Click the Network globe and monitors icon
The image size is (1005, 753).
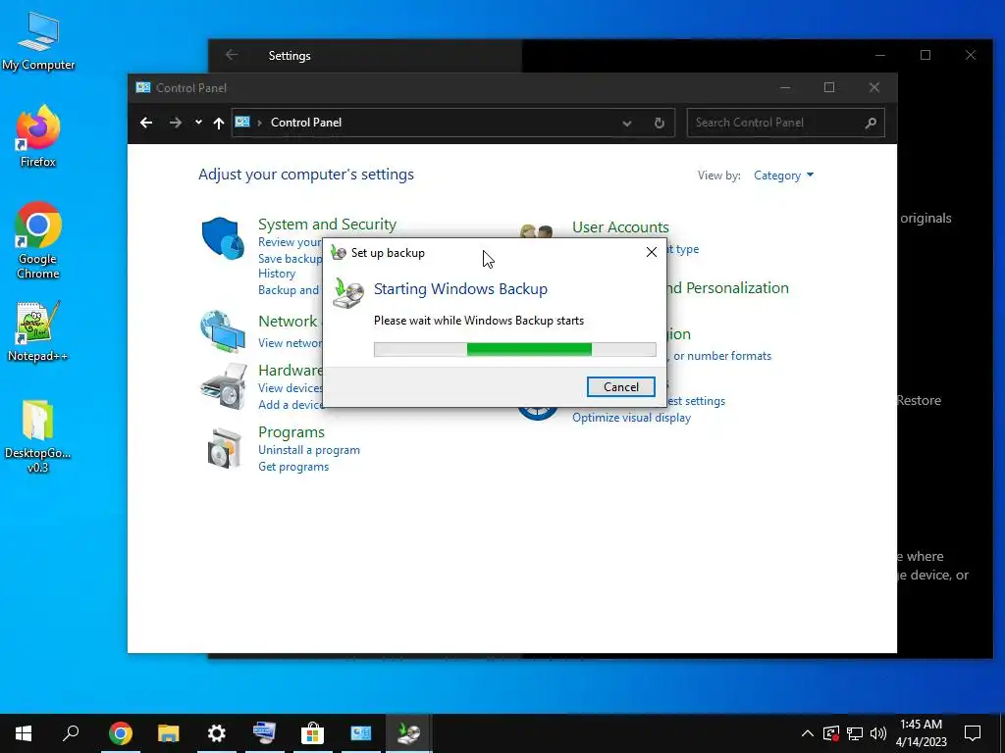click(x=223, y=331)
